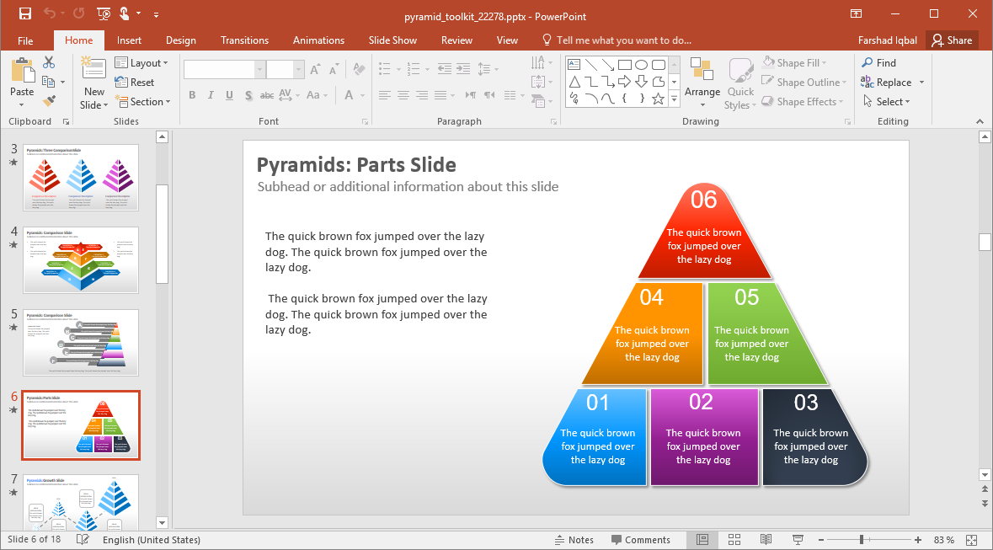
Task: Click the Save icon in the title bar
Action: click(24, 13)
